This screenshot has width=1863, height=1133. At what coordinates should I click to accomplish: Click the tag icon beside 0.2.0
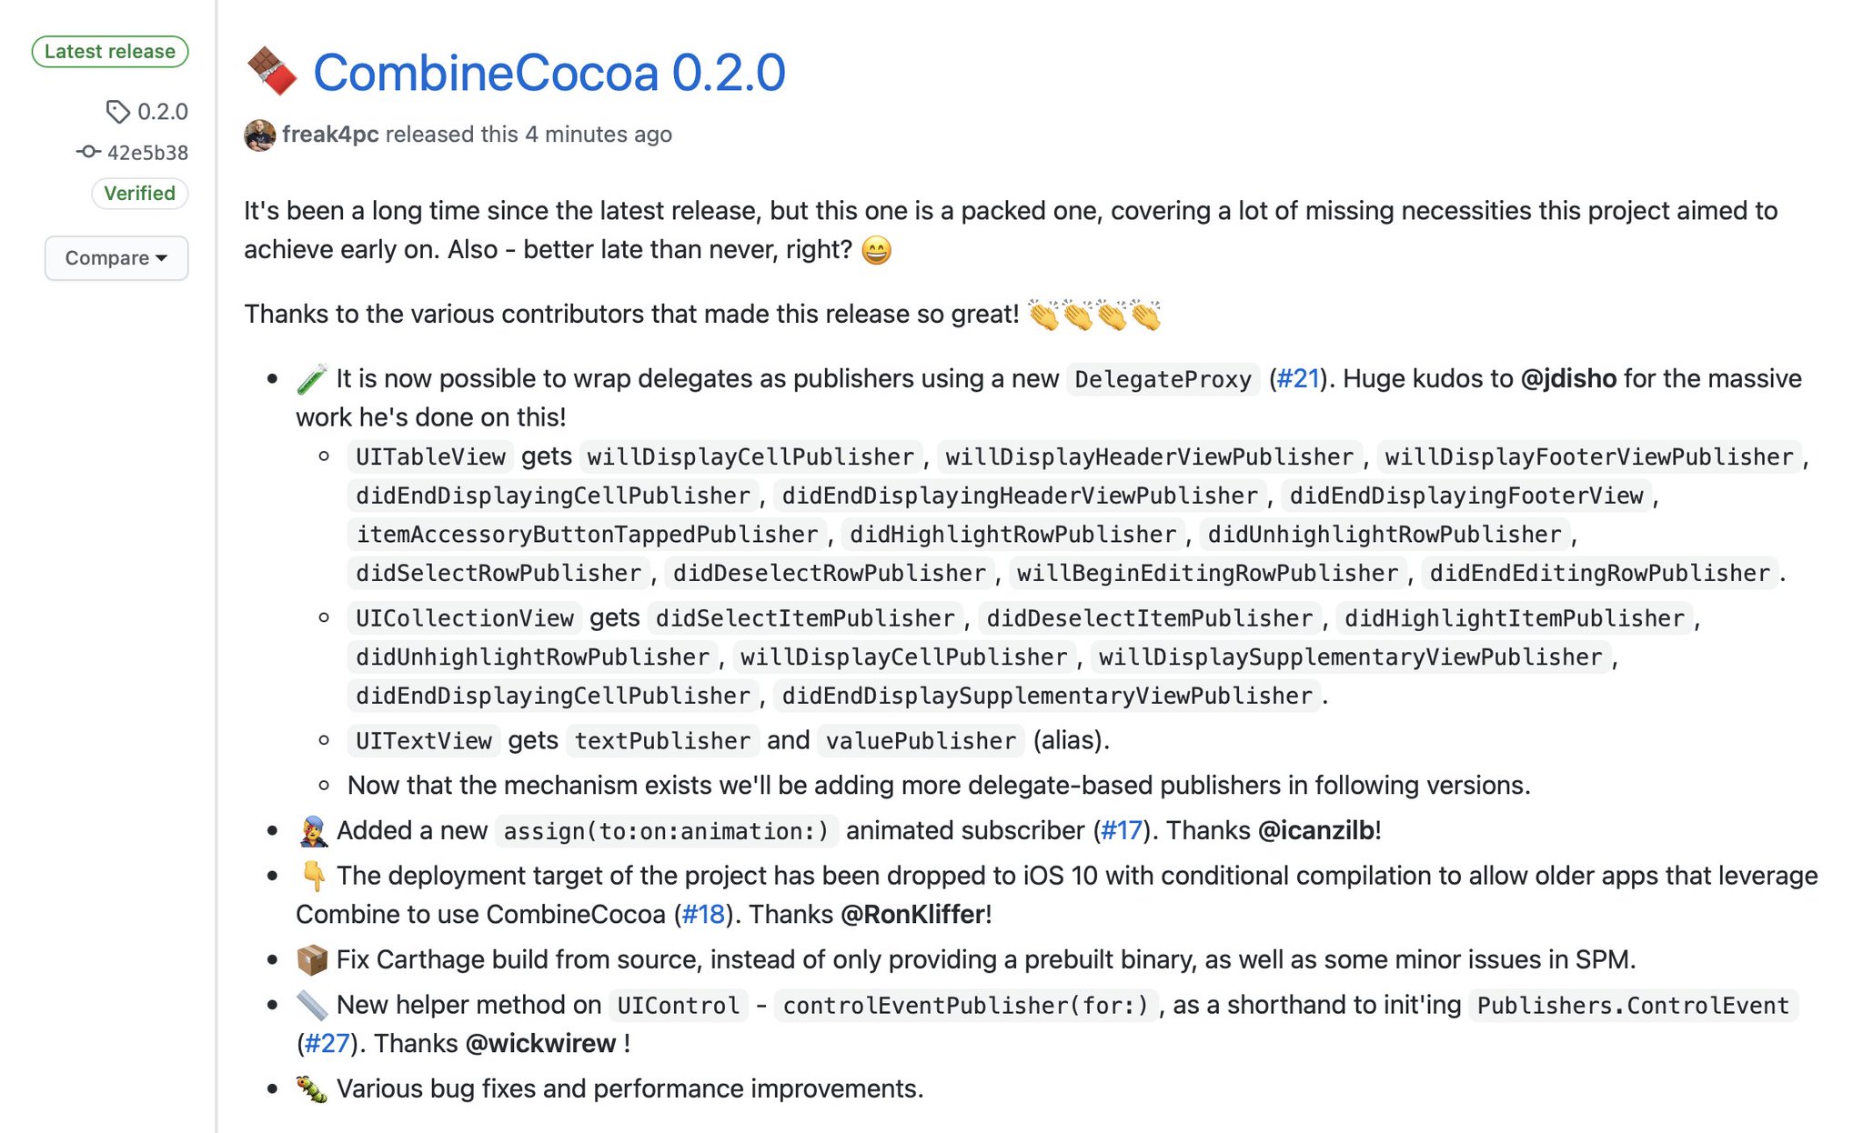click(117, 112)
